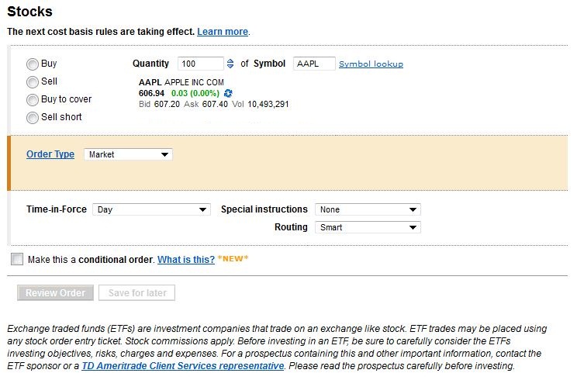This screenshot has height=387, width=577.
Task: Open the Order Type dropdown showing Market
Action: click(128, 154)
